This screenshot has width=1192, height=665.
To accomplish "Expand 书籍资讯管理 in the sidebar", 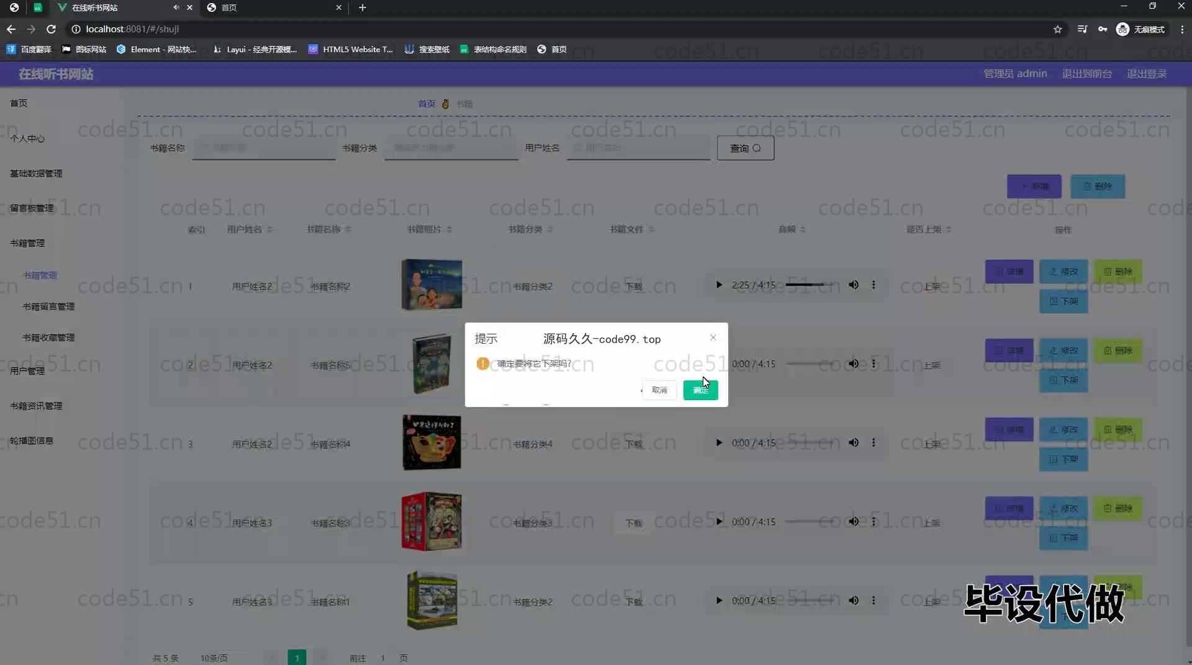I will pos(36,406).
